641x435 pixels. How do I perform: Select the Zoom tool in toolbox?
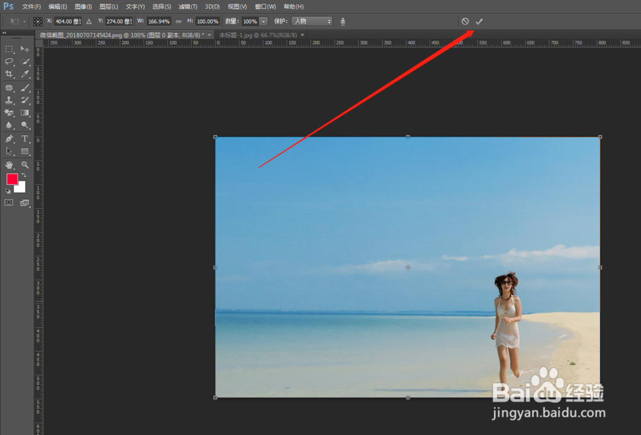(x=25, y=165)
